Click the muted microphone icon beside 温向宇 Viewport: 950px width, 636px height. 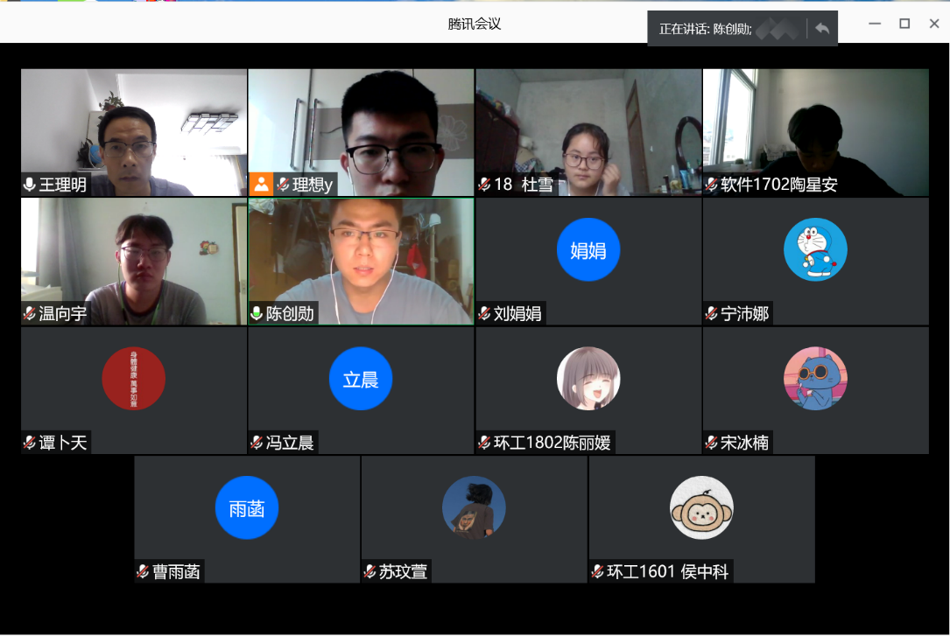tap(30, 313)
